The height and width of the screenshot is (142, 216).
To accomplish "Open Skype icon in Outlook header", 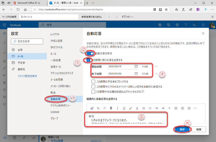I will (160, 25).
